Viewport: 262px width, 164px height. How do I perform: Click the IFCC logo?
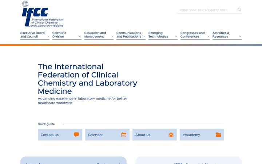click(x=43, y=14)
